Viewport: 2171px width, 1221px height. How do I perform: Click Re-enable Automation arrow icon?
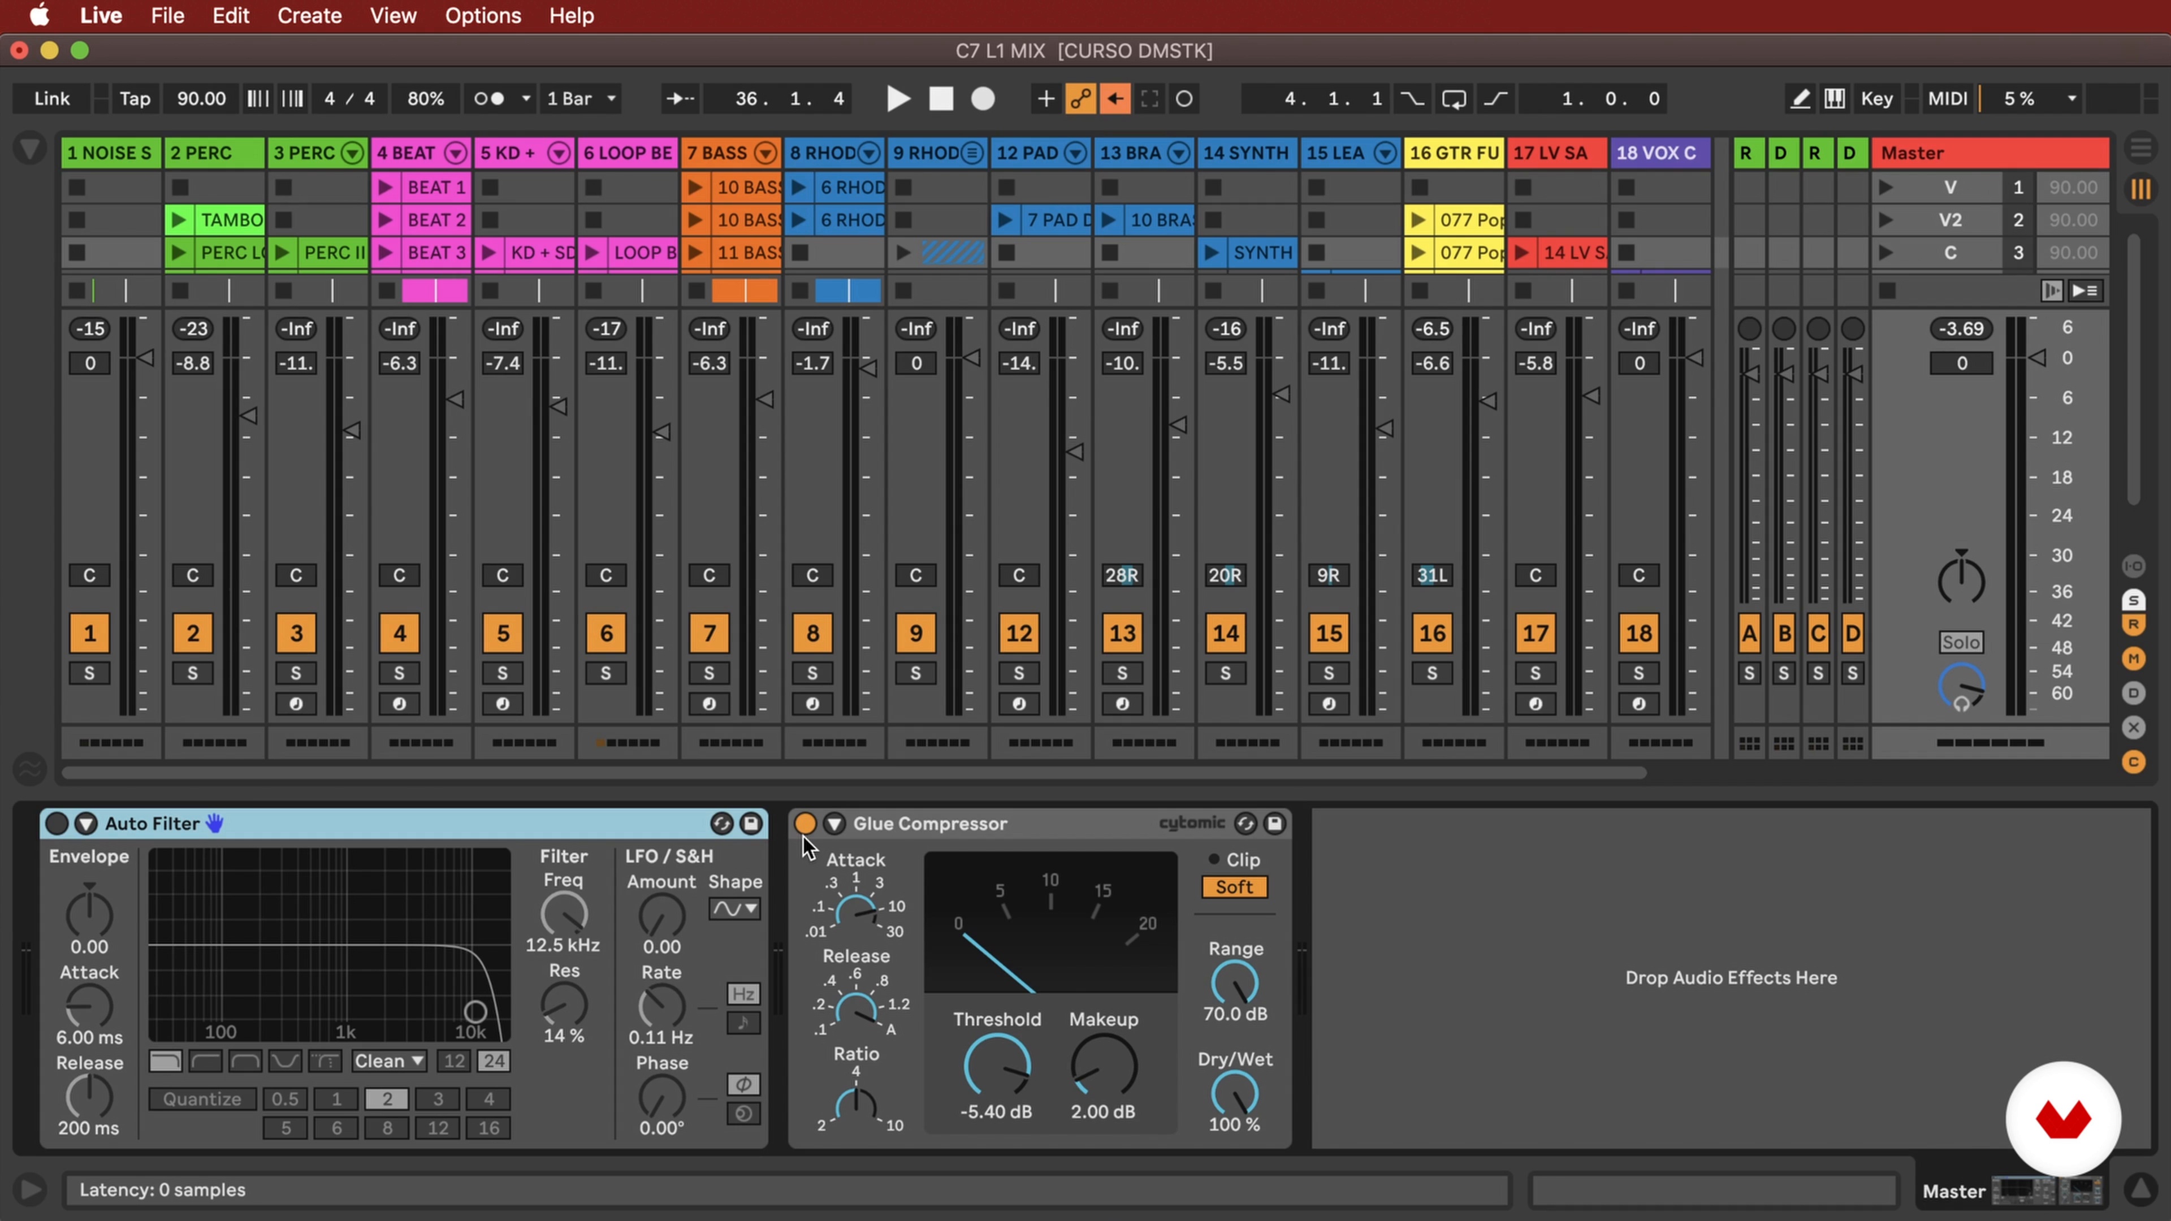point(1115,98)
